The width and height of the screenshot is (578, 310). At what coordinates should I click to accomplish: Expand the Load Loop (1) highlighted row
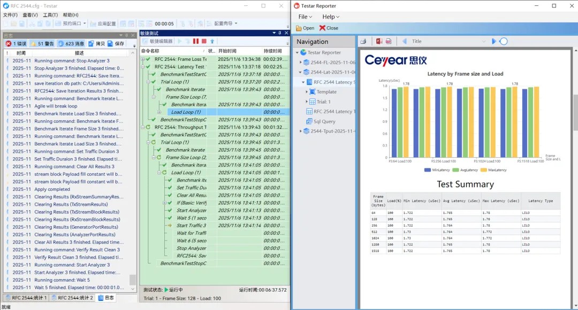tap(159, 112)
